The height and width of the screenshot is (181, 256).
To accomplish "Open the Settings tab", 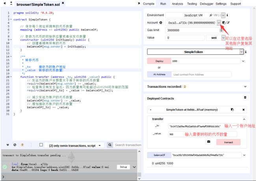I will (x=221, y=4).
